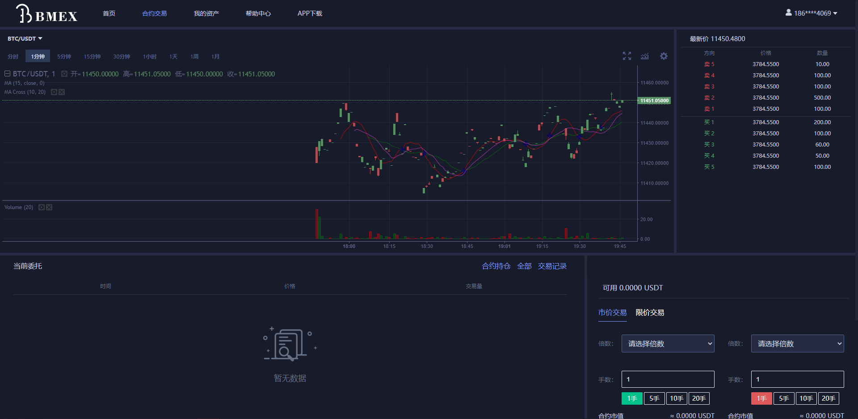Select the 15分钟 timeframe
The image size is (858, 419).
click(x=92, y=57)
